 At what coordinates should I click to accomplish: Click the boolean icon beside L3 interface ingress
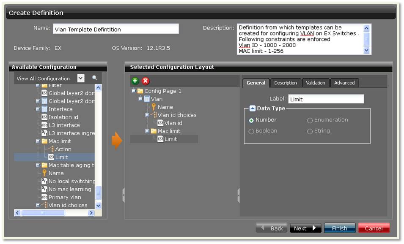click(44, 133)
